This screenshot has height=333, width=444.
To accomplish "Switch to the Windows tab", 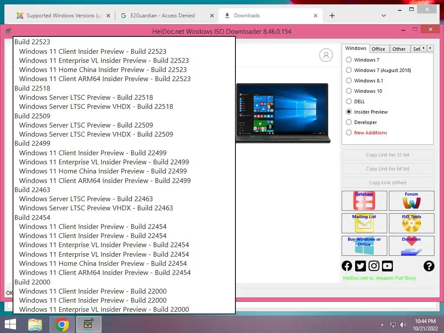I will click(x=356, y=48).
